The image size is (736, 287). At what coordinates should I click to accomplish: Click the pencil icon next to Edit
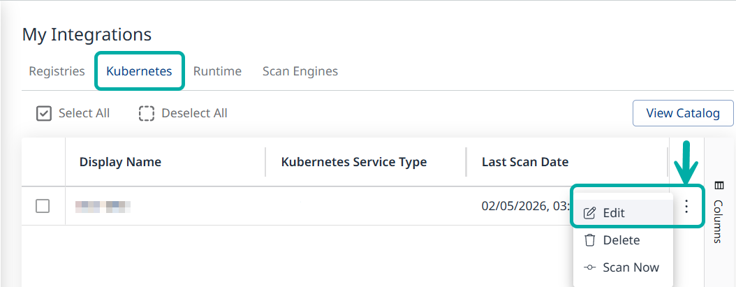[590, 213]
